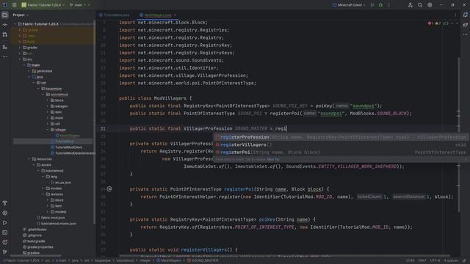Click the gutter icon at line 29
The height and width of the screenshot is (264, 470).
tap(109, 189)
